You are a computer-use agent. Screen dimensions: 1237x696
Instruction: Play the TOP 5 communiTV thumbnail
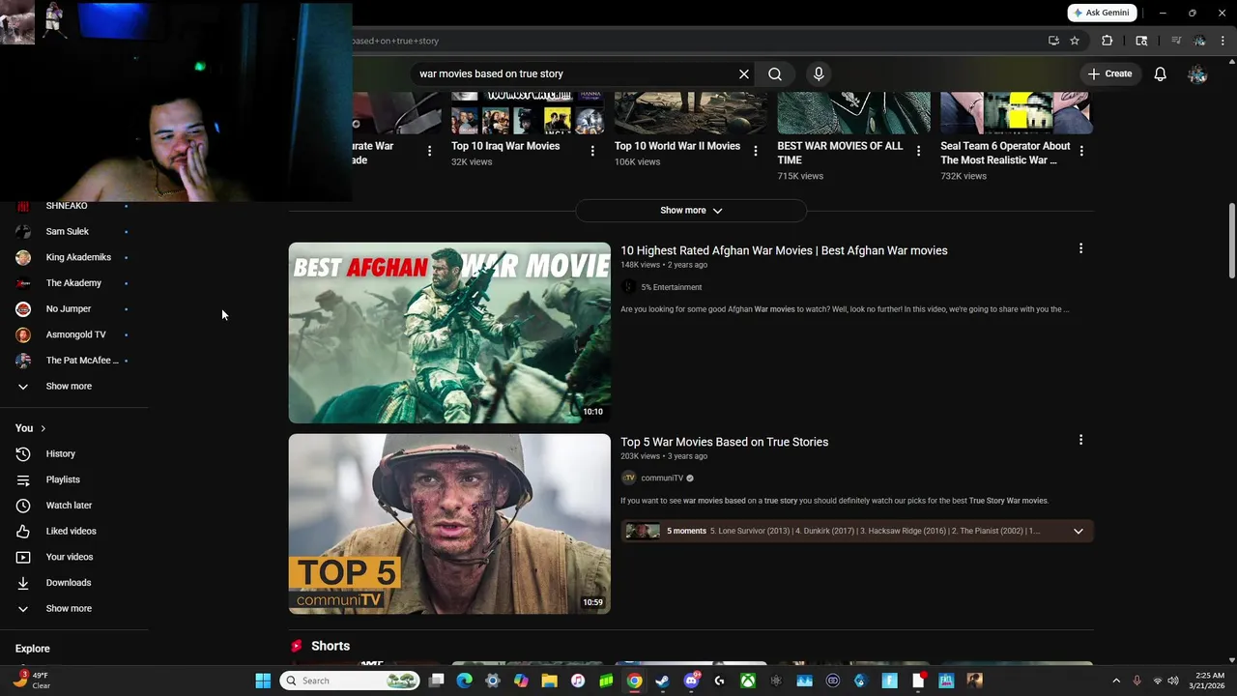point(449,523)
